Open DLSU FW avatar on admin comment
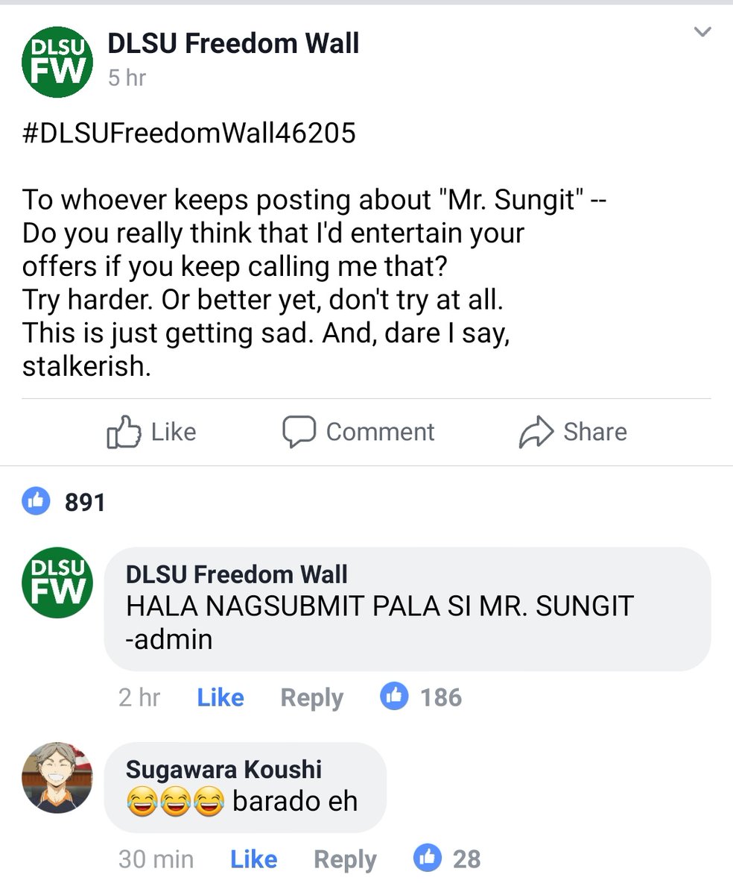This screenshot has width=733, height=895. click(57, 583)
